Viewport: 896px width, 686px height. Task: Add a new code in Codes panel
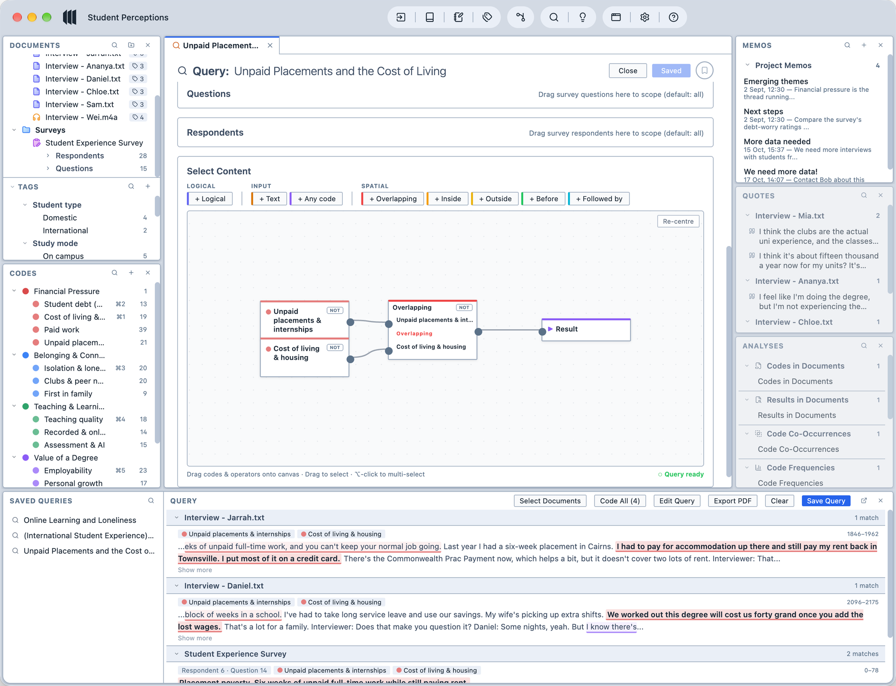coord(131,273)
